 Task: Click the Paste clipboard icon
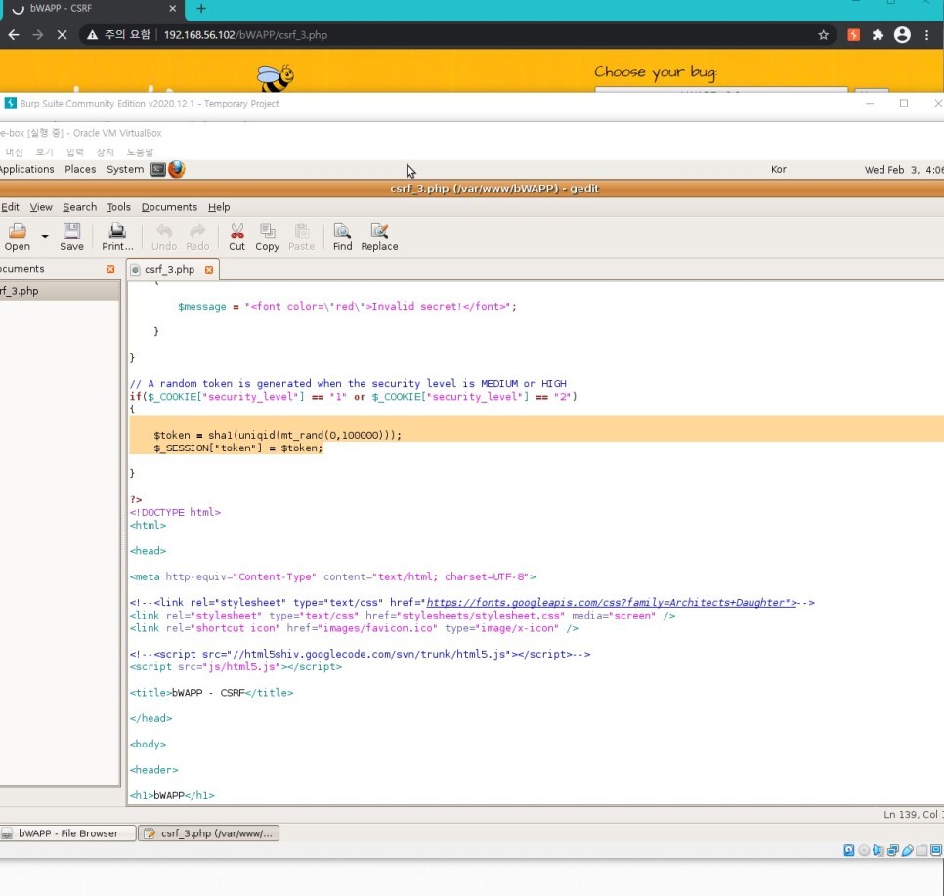(302, 236)
